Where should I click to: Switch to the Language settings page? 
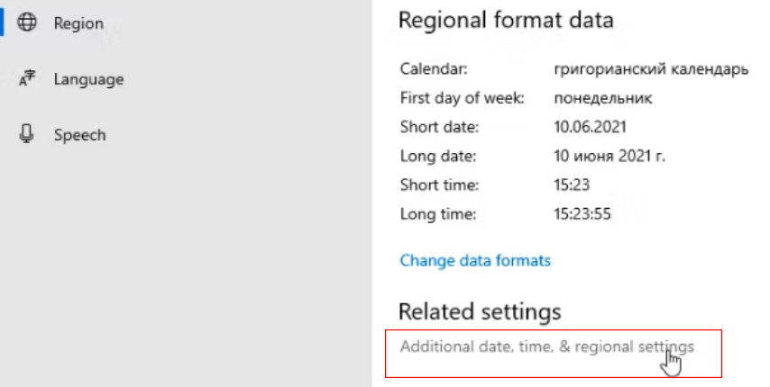click(88, 79)
